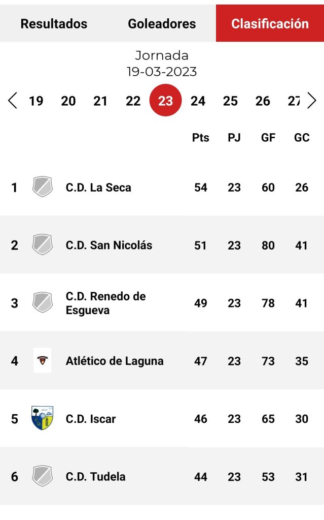Select matchday 20

(68, 101)
